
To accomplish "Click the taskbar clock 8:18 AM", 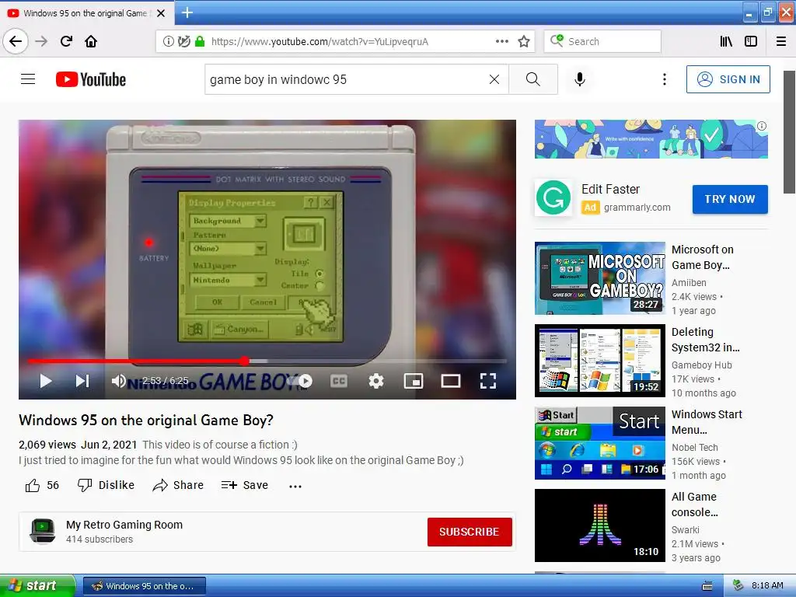I will pyautogui.click(x=766, y=585).
